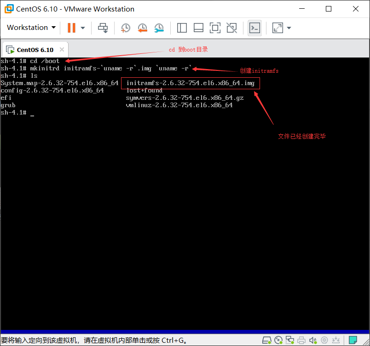Toggle the thumbnail bar view
This screenshot has width=370, height=346.
(x=198, y=28)
